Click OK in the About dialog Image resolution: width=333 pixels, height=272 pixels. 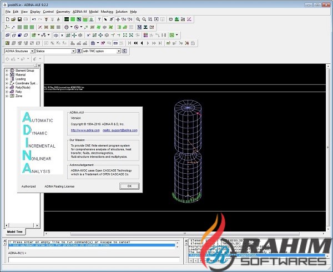129,186
